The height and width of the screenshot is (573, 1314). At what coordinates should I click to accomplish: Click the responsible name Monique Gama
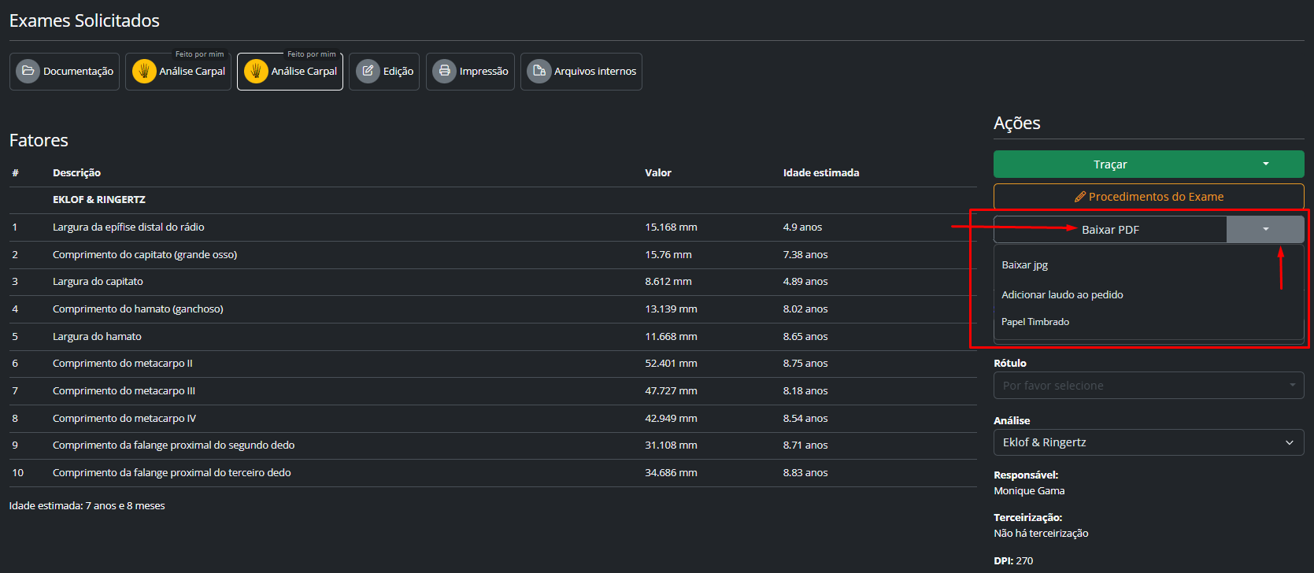tap(1029, 491)
